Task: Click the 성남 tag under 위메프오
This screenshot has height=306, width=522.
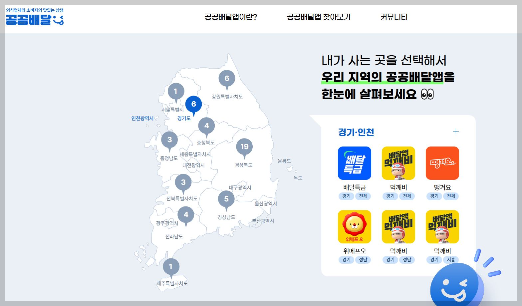Action: point(363,260)
